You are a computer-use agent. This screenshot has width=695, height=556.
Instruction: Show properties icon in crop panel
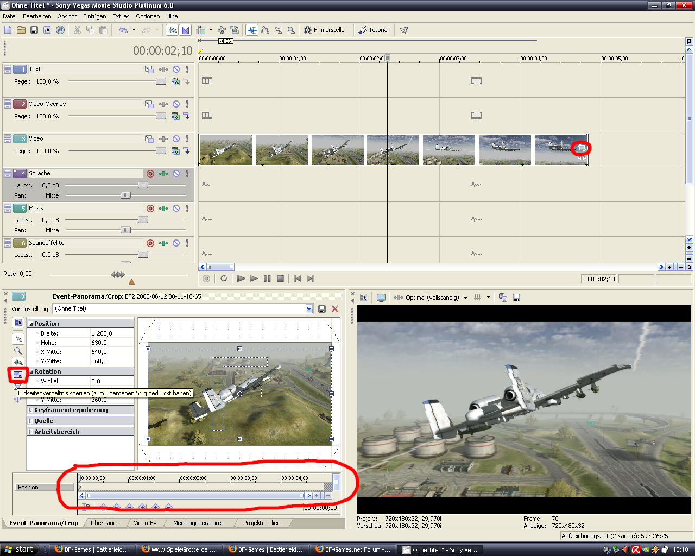[x=18, y=323]
